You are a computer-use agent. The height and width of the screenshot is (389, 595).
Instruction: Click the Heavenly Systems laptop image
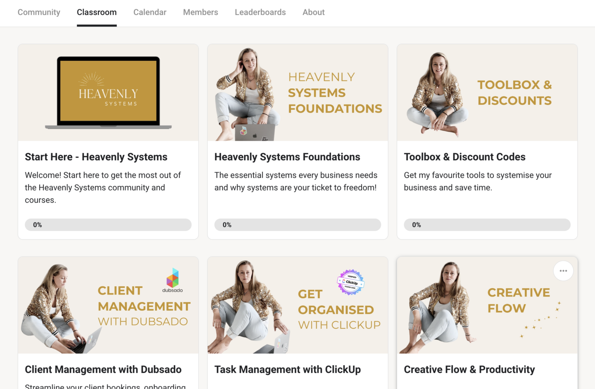pos(108,93)
